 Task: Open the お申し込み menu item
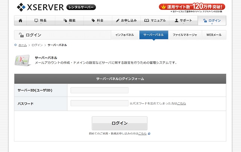[127, 20]
